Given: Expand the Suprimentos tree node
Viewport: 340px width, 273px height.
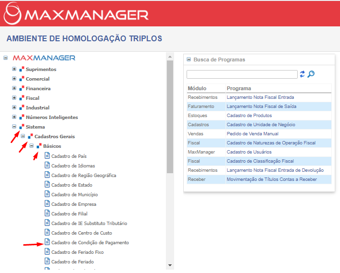Looking at the screenshot, I should pos(14,69).
